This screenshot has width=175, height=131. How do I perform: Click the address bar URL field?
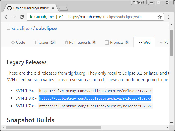click(x=109, y=17)
